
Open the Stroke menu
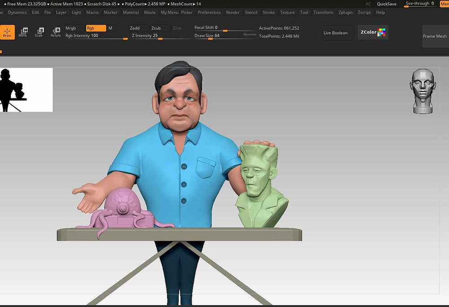coord(269,12)
